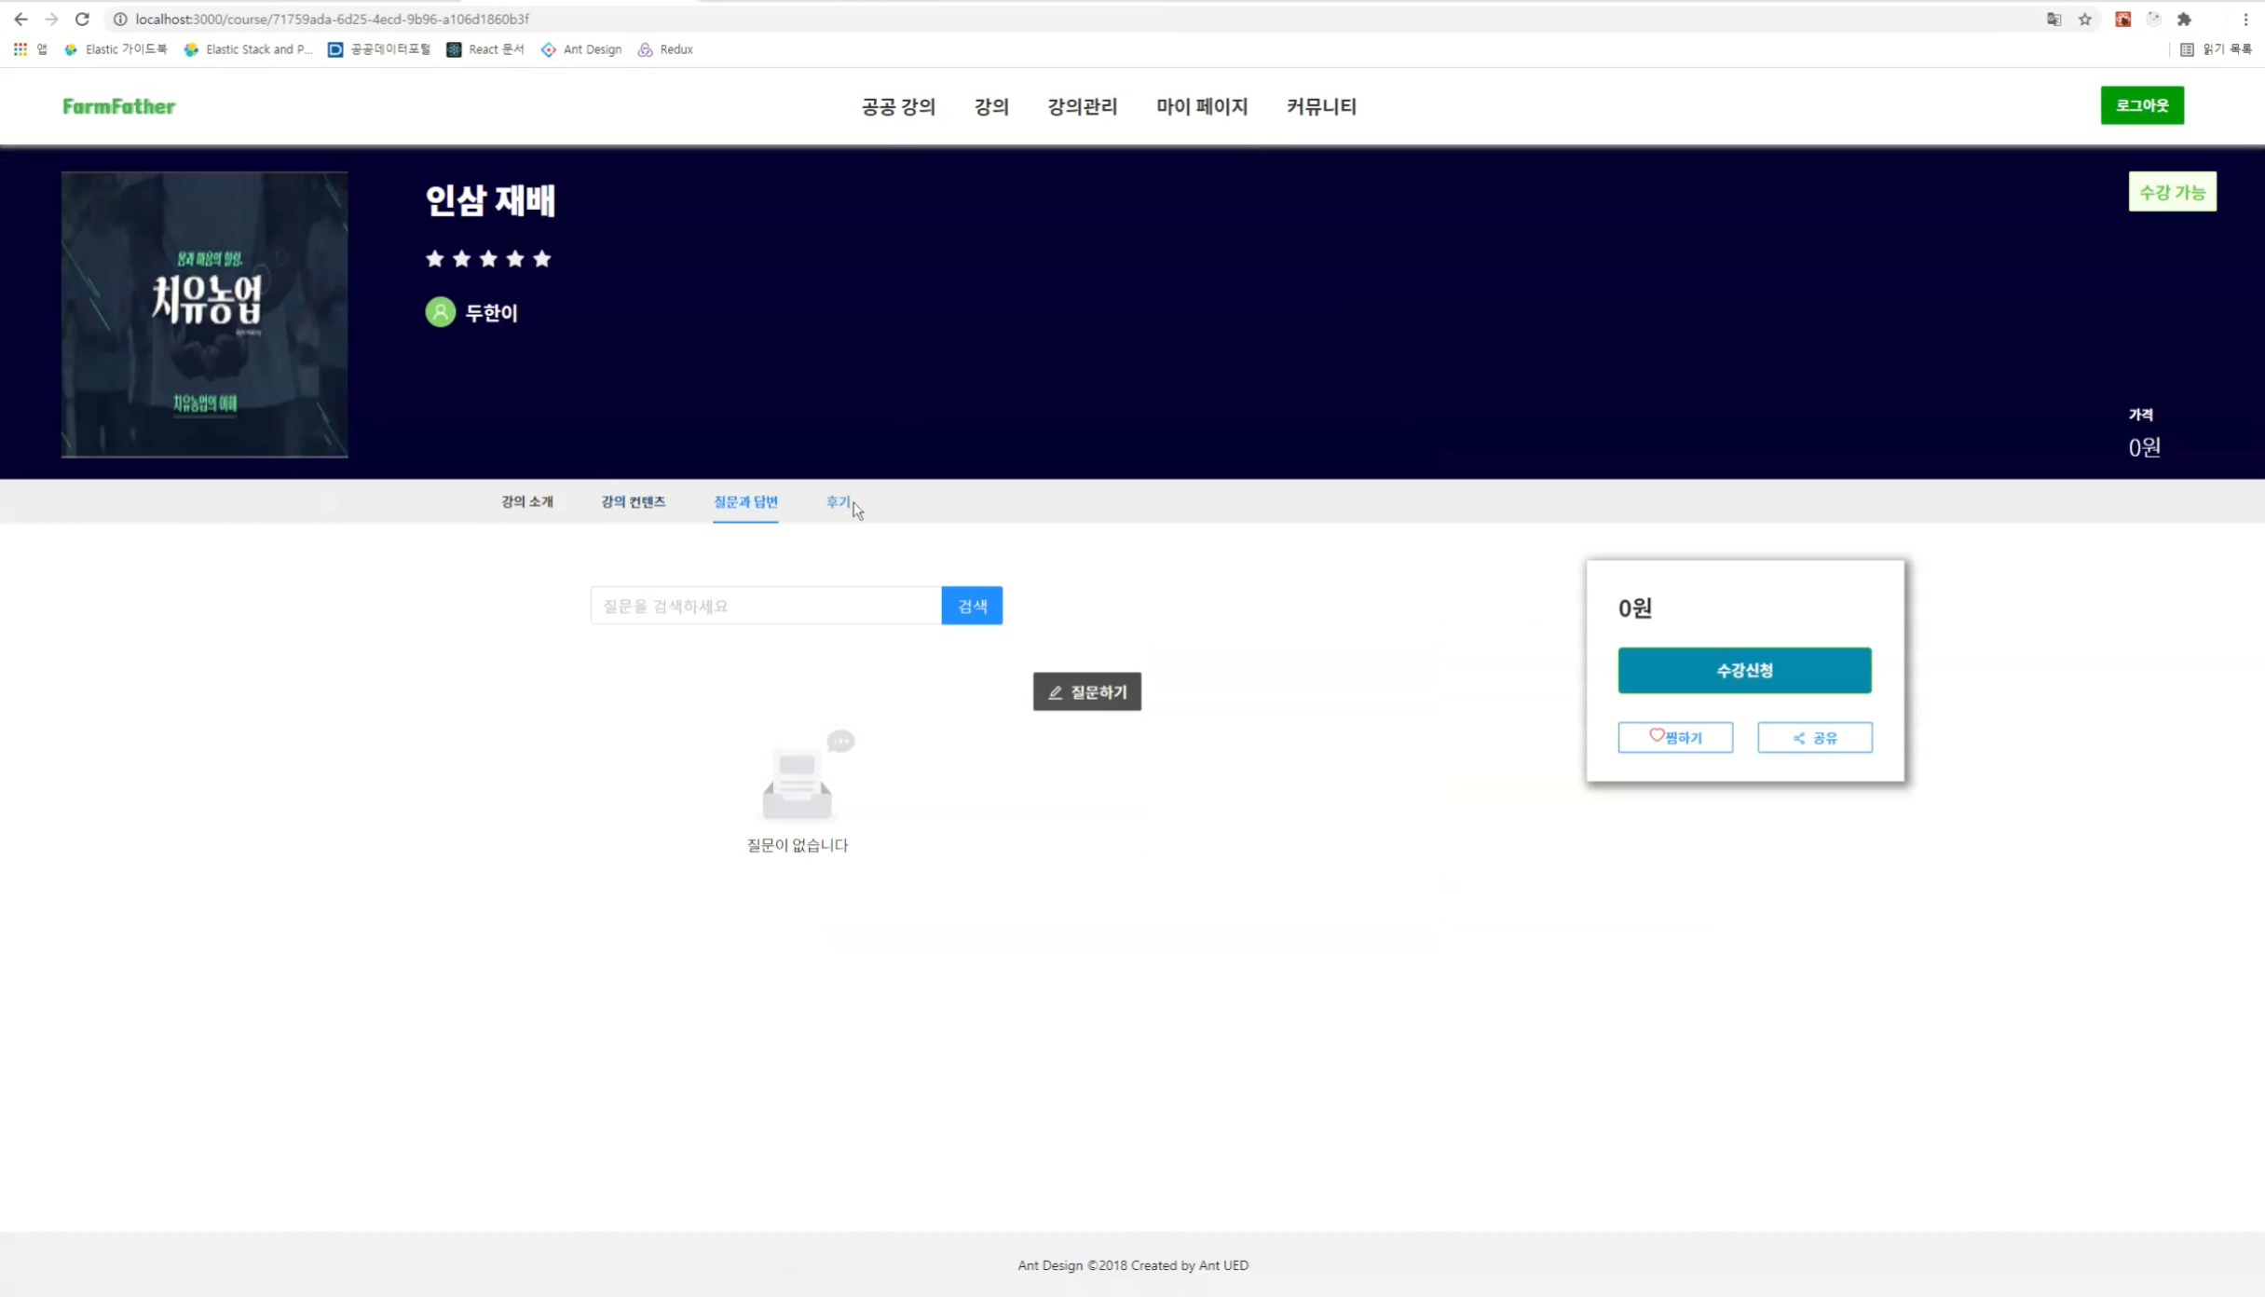Screen dimensions: 2265x1297
Task: Bookmark this page with the star icon
Action: click(x=2085, y=19)
